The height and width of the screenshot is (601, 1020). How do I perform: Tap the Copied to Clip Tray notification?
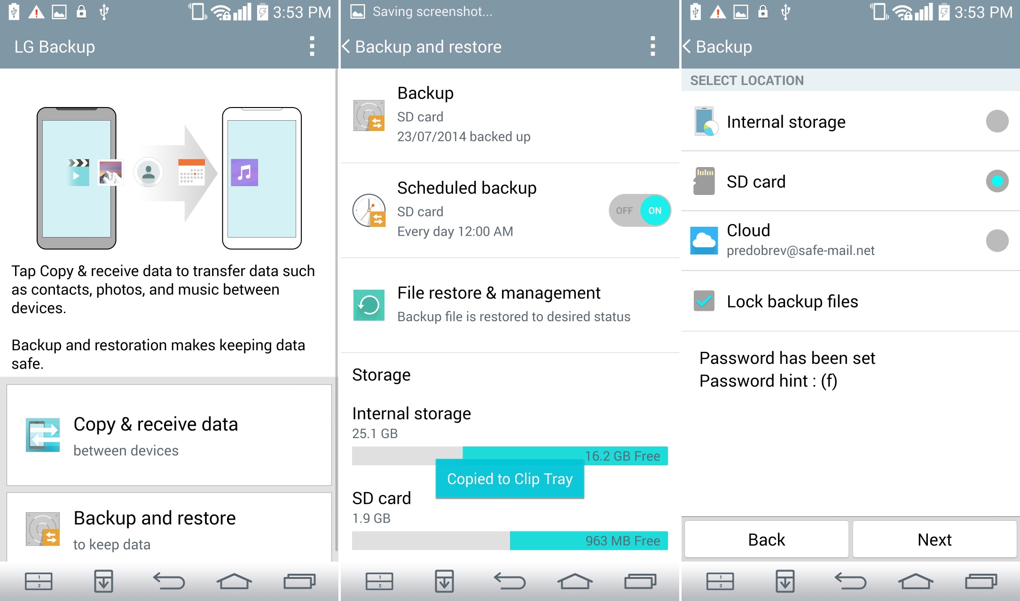[510, 478]
